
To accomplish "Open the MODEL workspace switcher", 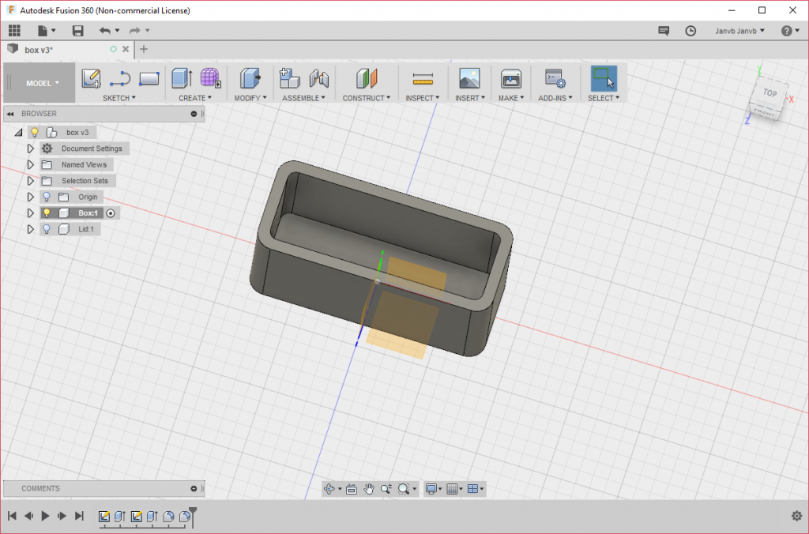I will pyautogui.click(x=43, y=83).
